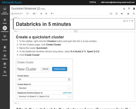Click the Microsoft Azure logo text

(12, 2)
